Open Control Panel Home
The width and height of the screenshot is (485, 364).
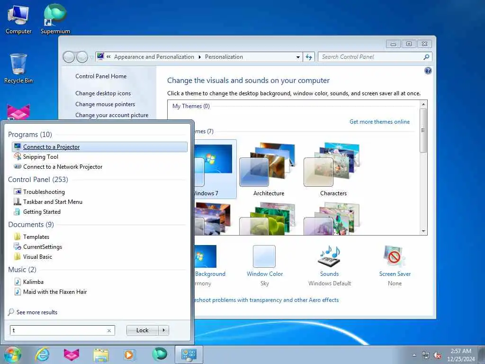(101, 76)
